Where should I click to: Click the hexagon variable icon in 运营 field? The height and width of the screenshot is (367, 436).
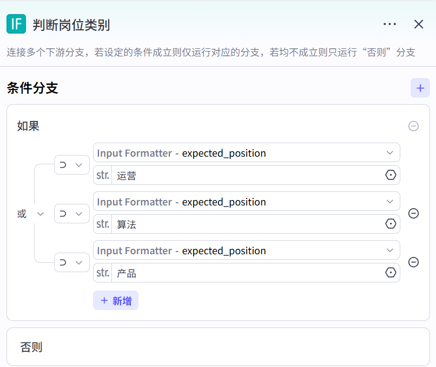pos(391,175)
